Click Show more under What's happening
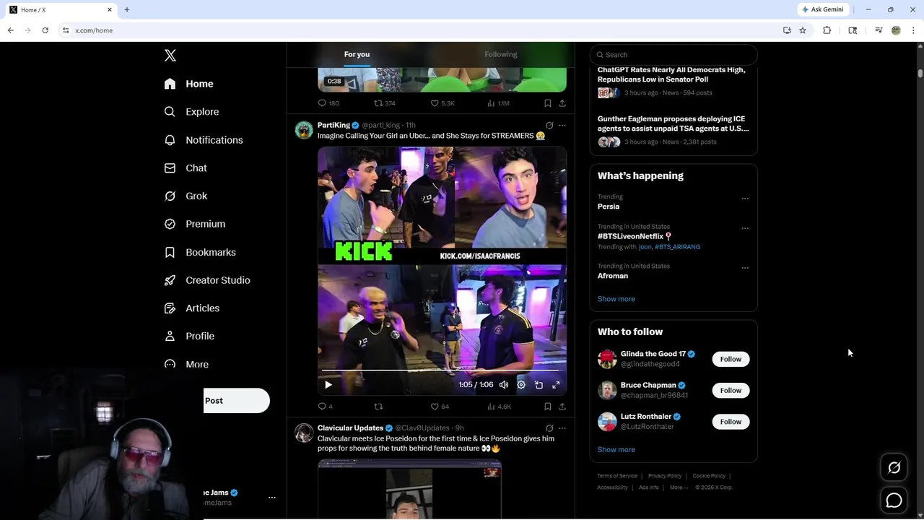 coord(616,299)
